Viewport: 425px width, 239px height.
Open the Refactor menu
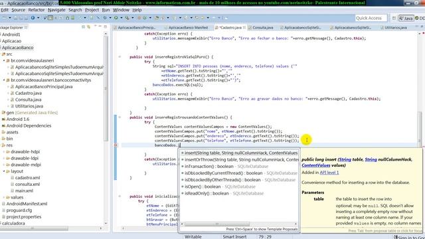point(37,10)
